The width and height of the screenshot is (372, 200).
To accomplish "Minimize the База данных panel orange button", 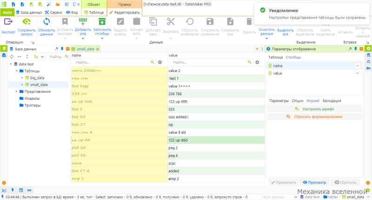I will pyautogui.click(x=67, y=49).
